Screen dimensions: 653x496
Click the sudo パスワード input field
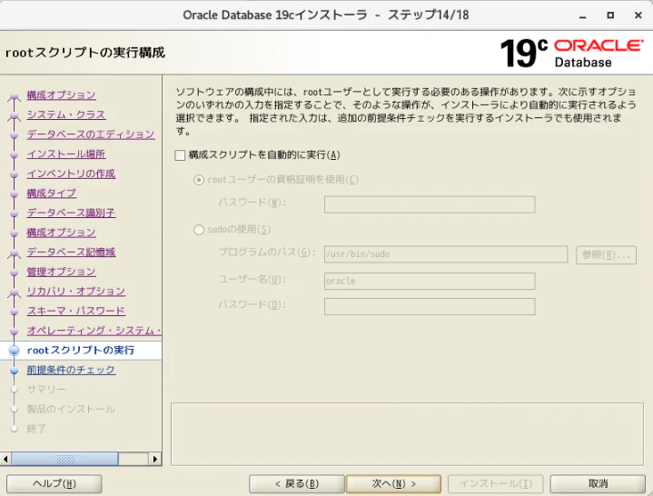click(430, 306)
